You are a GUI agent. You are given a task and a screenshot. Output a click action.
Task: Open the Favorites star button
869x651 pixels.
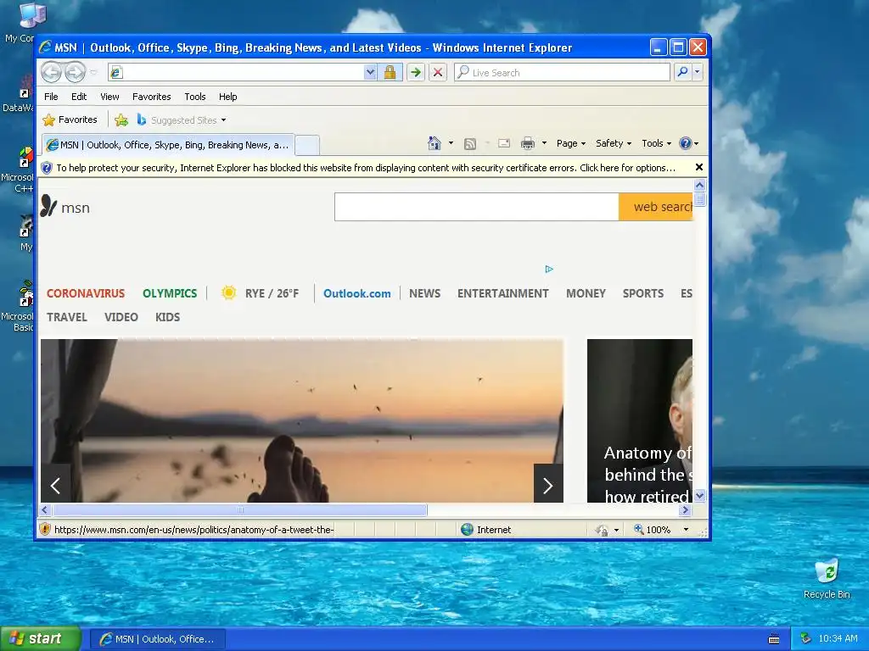70,120
